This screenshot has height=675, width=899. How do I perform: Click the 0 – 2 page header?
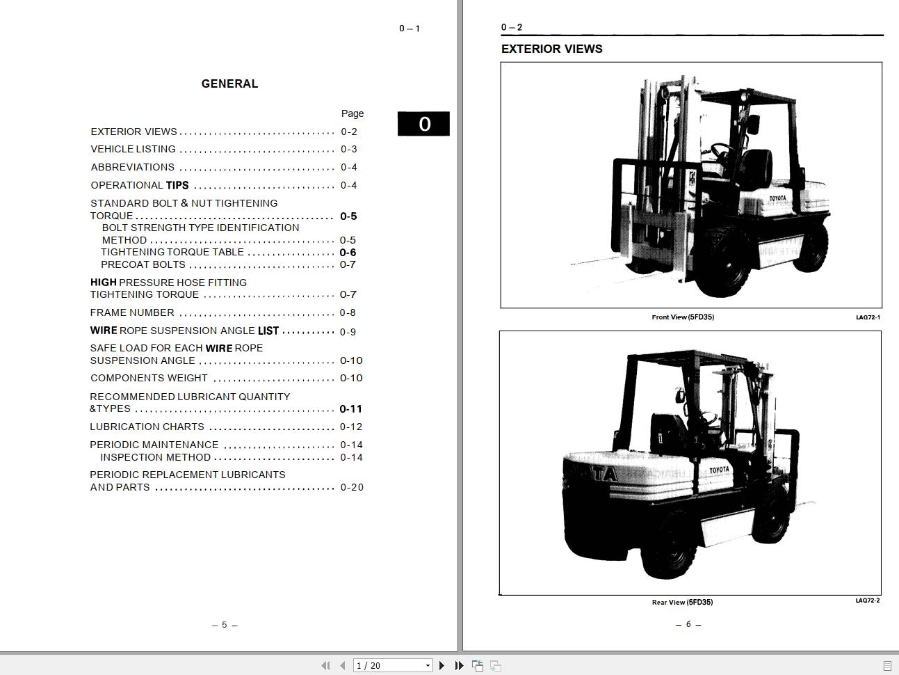512,27
